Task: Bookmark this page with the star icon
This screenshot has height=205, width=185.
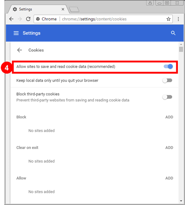Action: tap(168, 19)
